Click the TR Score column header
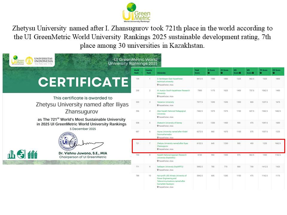Image resolution: width=287 pixels, height=215 pixels. (x=264, y=72)
